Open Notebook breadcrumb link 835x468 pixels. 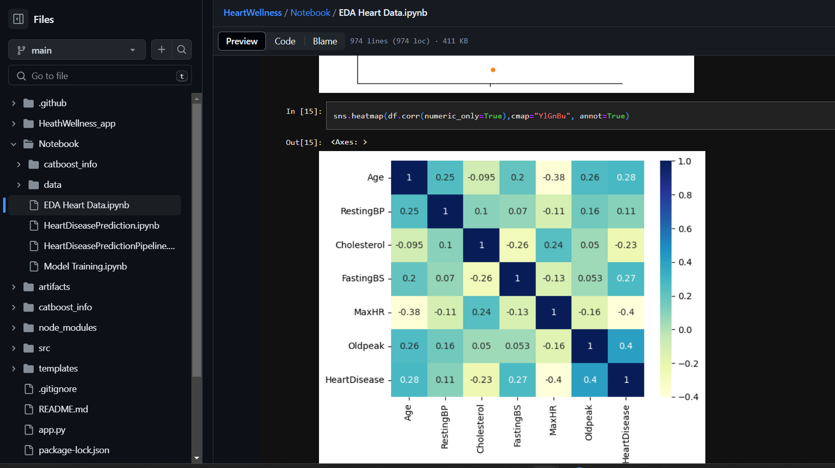pos(310,13)
